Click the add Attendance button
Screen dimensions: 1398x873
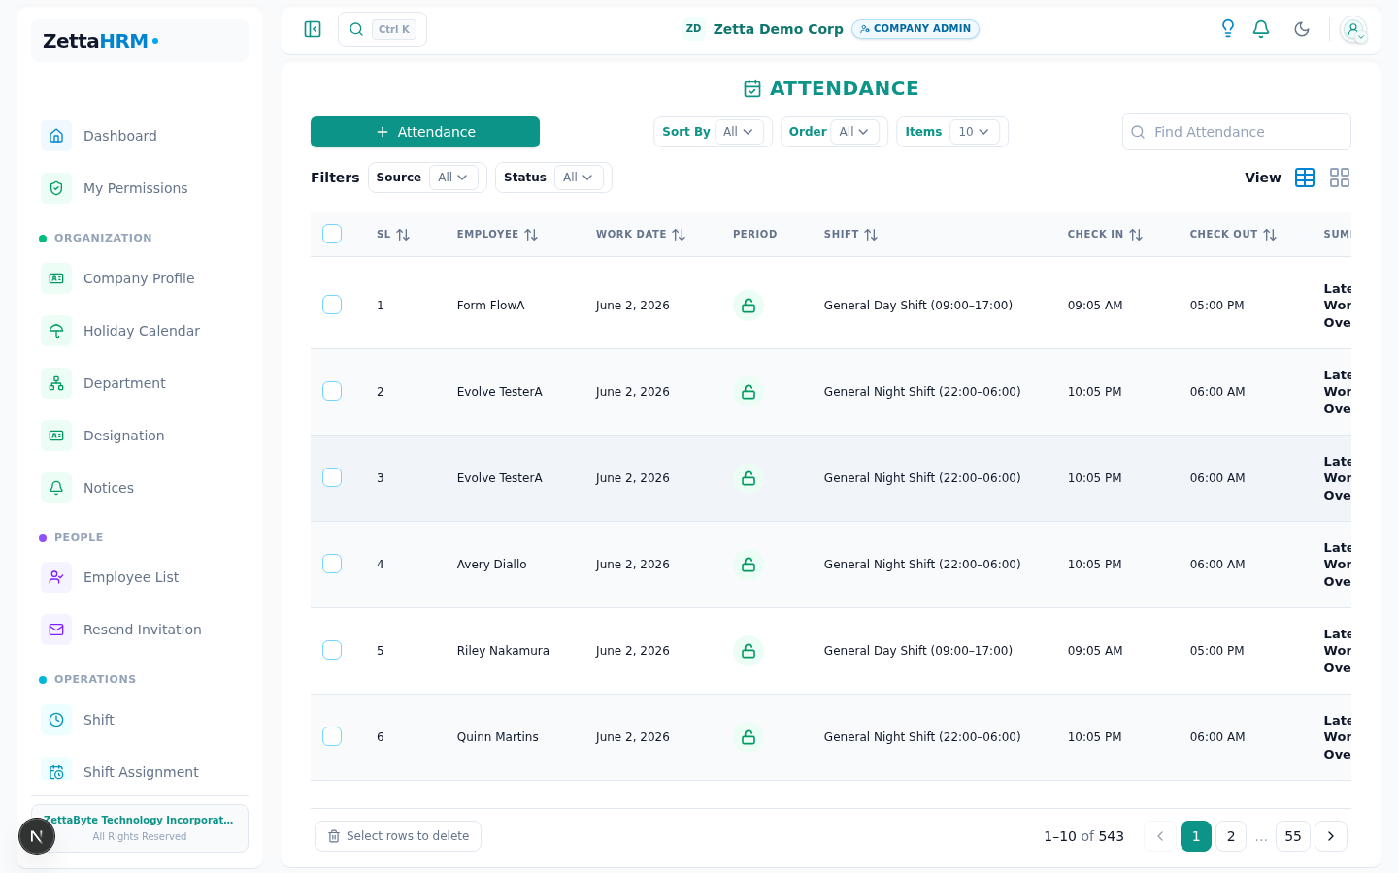tap(425, 132)
